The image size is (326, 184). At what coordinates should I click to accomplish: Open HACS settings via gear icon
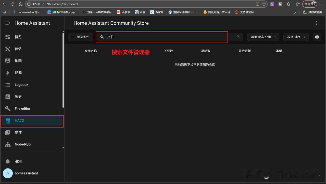click(x=317, y=37)
